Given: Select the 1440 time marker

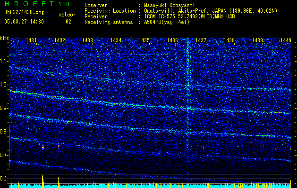Looking at the screenshot, I should 285,41.
